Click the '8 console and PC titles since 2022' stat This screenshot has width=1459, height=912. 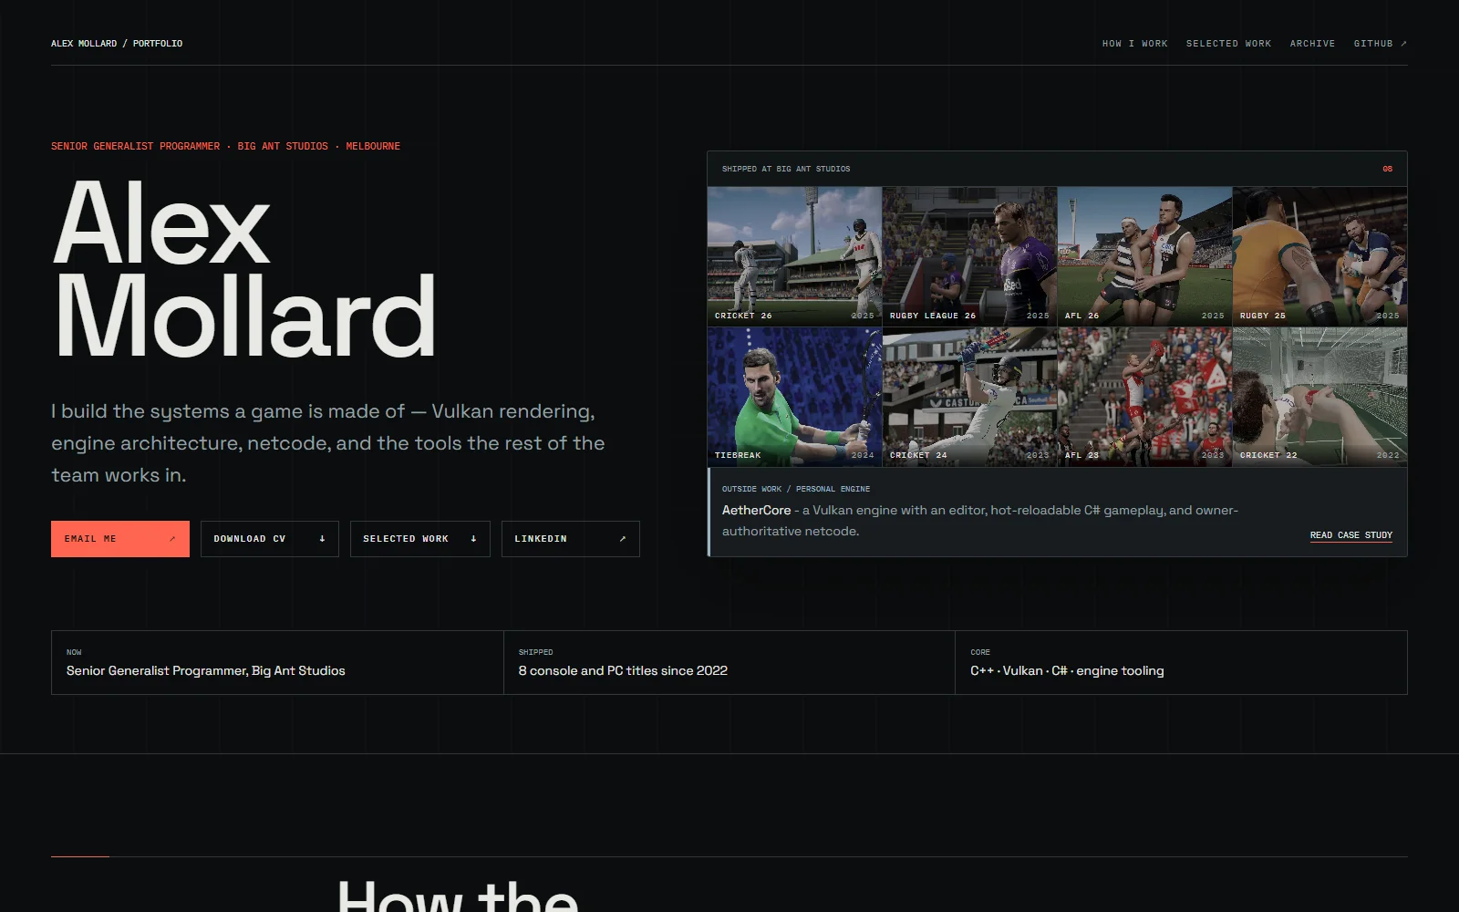point(623,671)
